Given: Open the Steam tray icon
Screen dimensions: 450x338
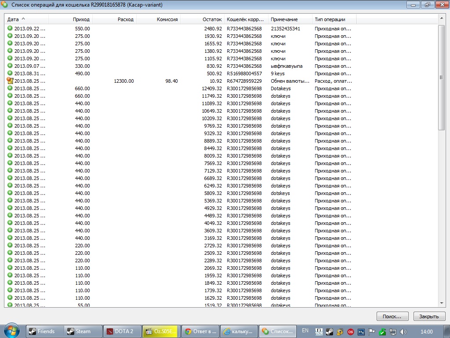Looking at the screenshot, I should coord(330,332).
